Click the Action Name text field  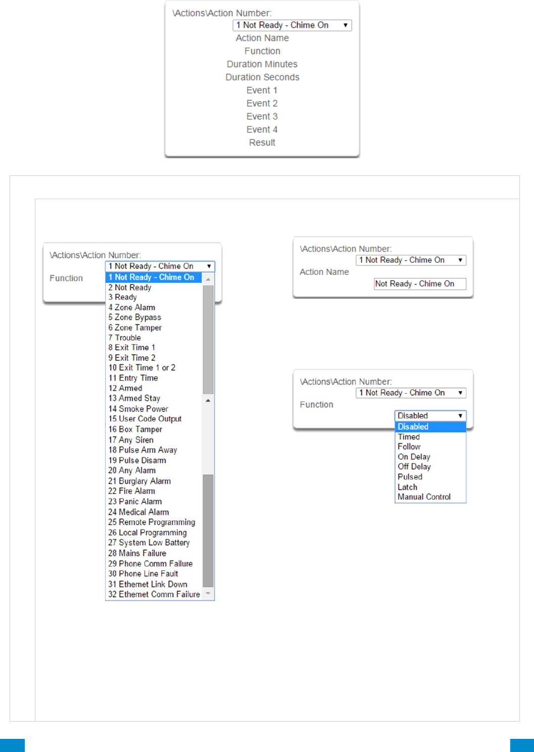click(420, 284)
